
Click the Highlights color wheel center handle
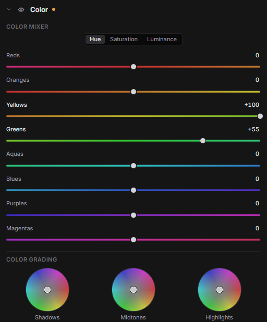click(x=220, y=290)
